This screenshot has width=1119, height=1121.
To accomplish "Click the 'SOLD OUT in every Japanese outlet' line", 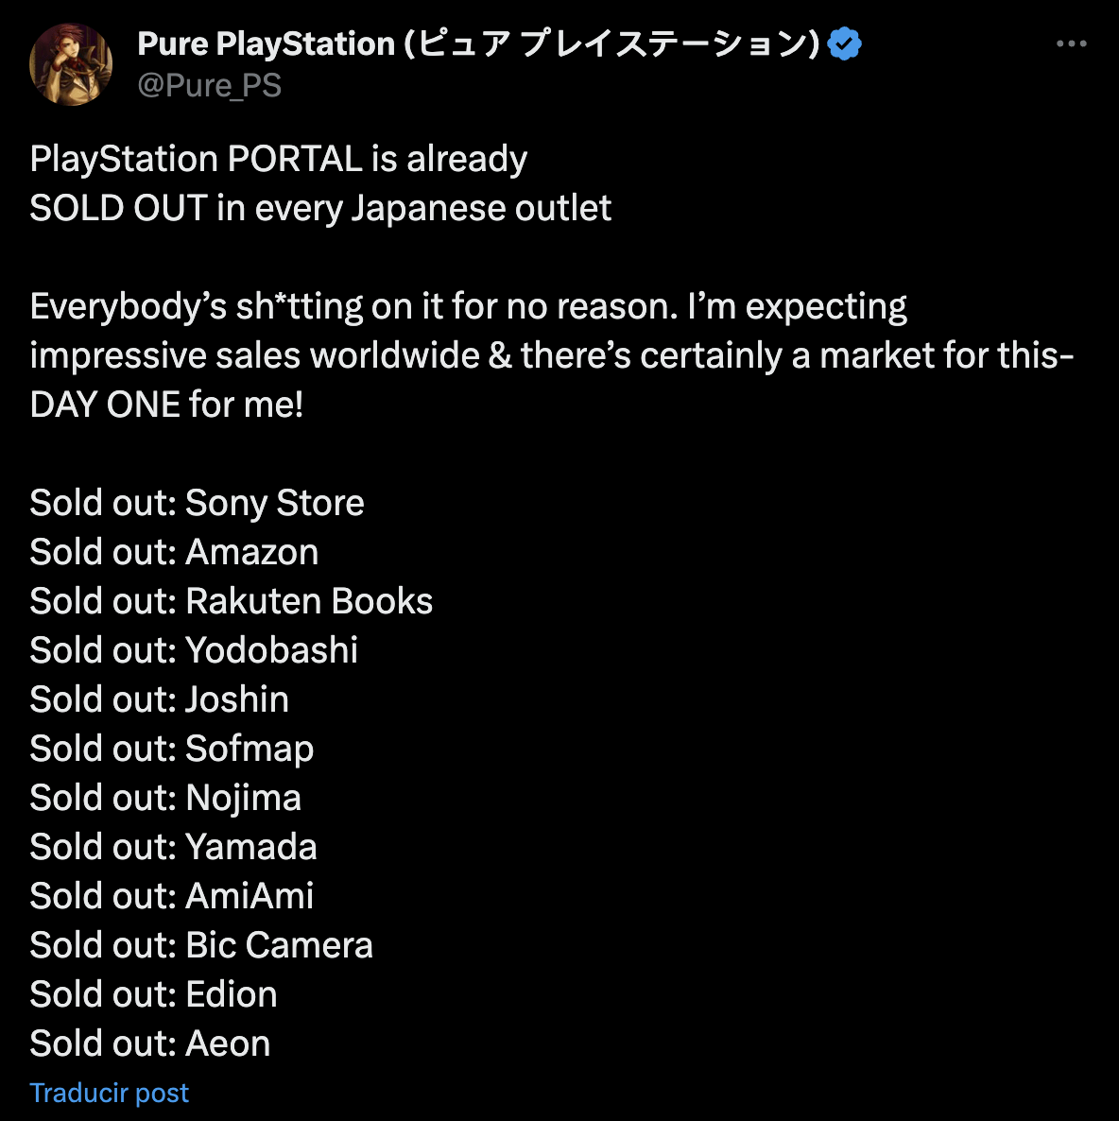I will pyautogui.click(x=320, y=209).
